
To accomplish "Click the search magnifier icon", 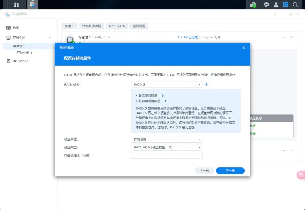I will [295, 5].
